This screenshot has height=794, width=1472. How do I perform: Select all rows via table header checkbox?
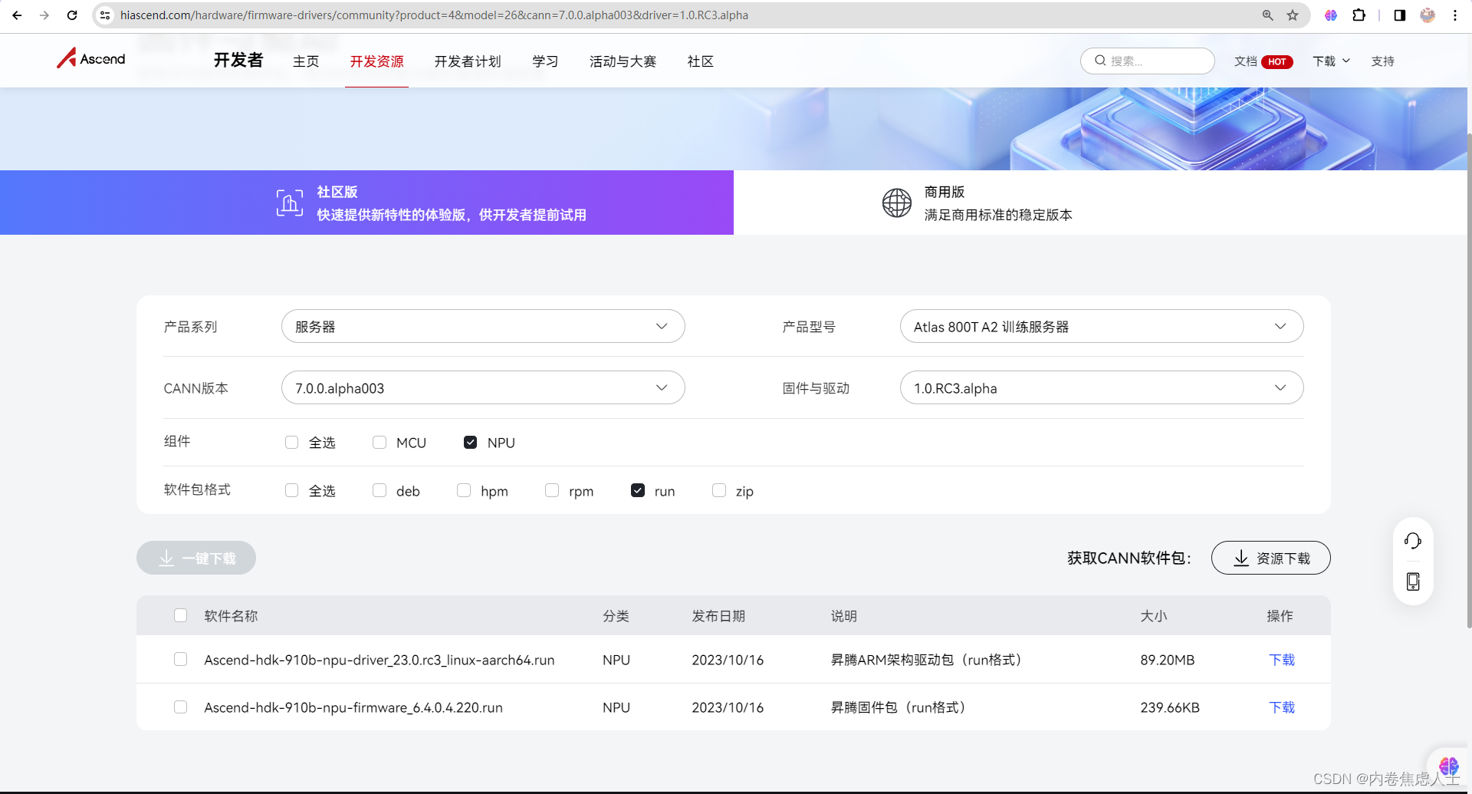tap(181, 615)
